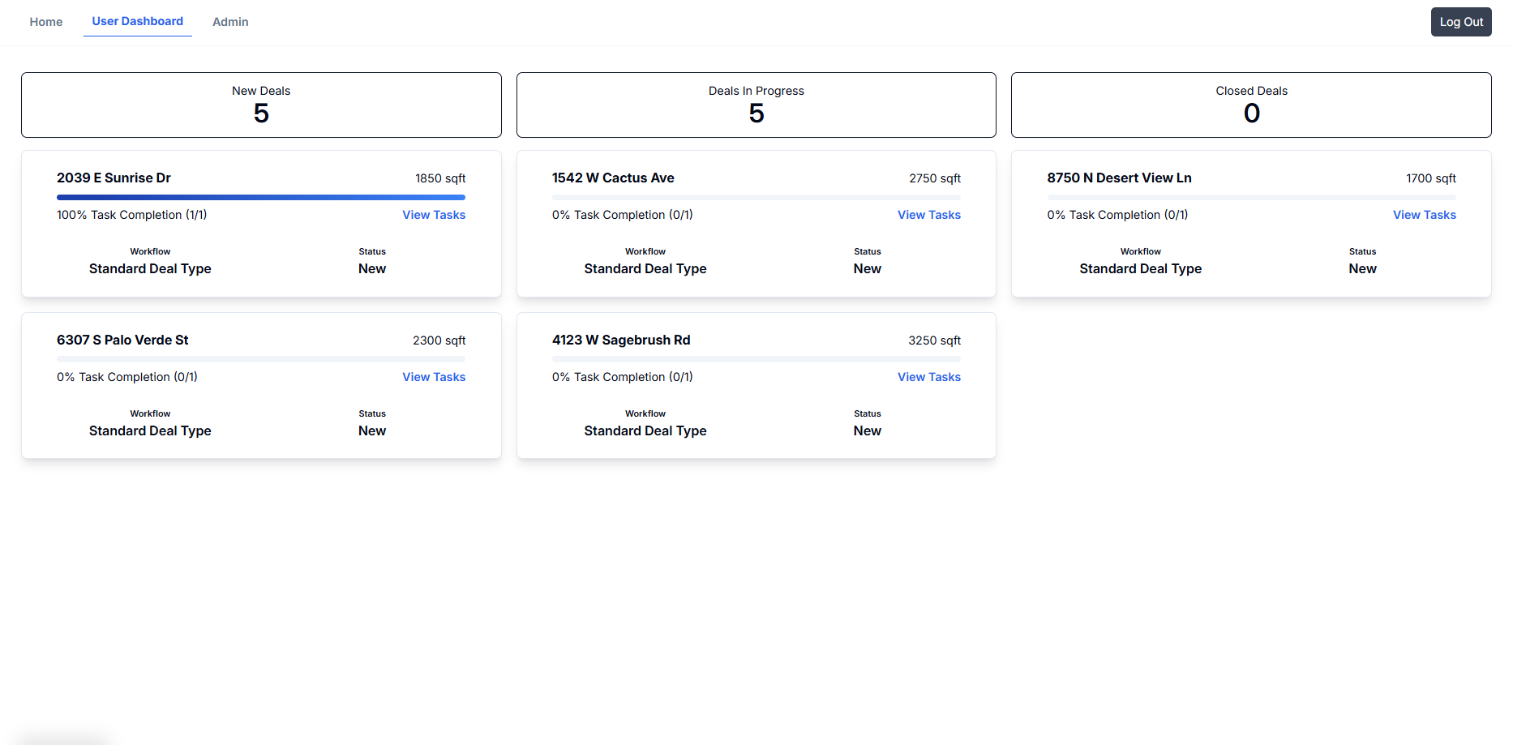Viewport: 1513px width, 745px height.
Task: Click the 6307 S Palo Verde St progress bar
Action: (261, 359)
